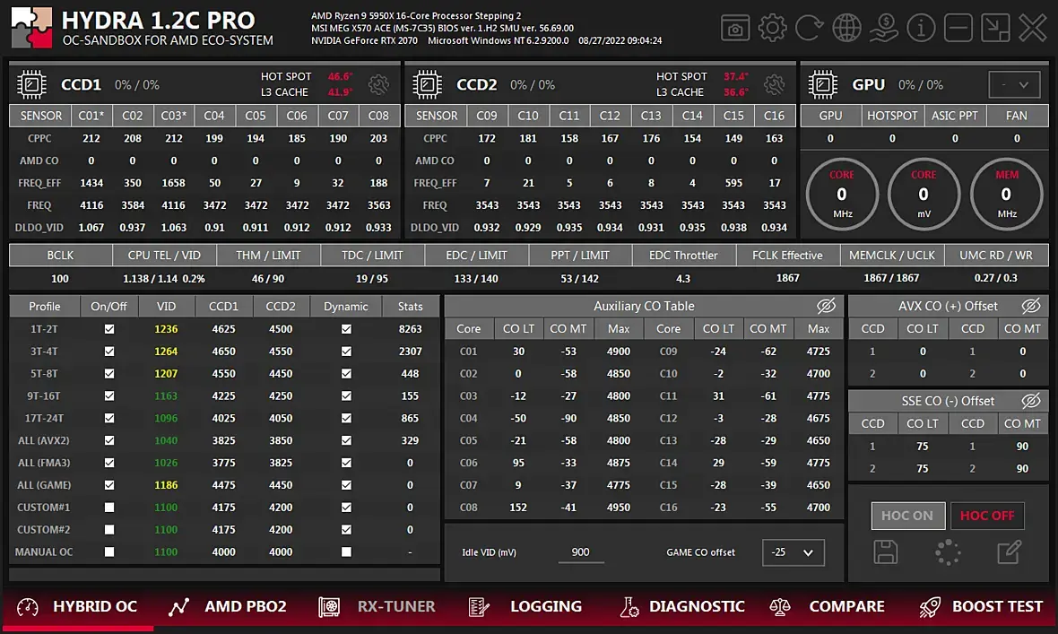This screenshot has height=634, width=1058.
Task: Open the COMPARE tab
Action: (827, 606)
